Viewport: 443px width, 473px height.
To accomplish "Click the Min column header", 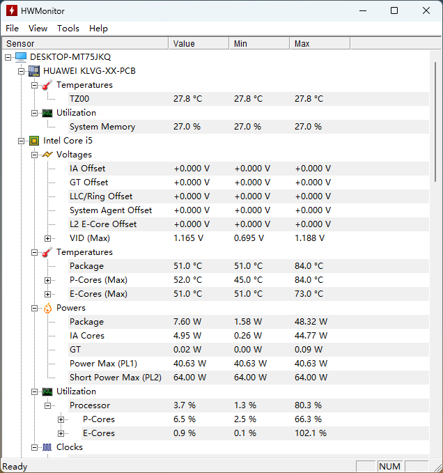I will 259,43.
